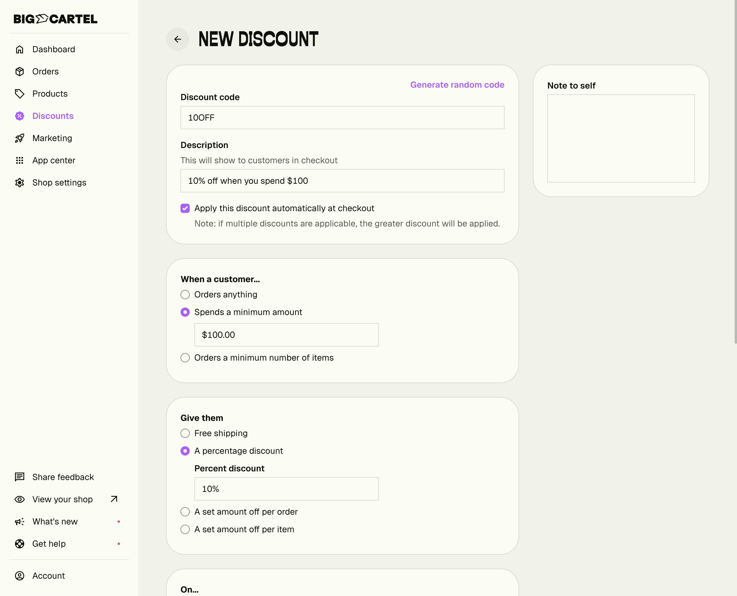The image size is (737, 596).
Task: Click the Note to self text area
Action: [x=621, y=138]
